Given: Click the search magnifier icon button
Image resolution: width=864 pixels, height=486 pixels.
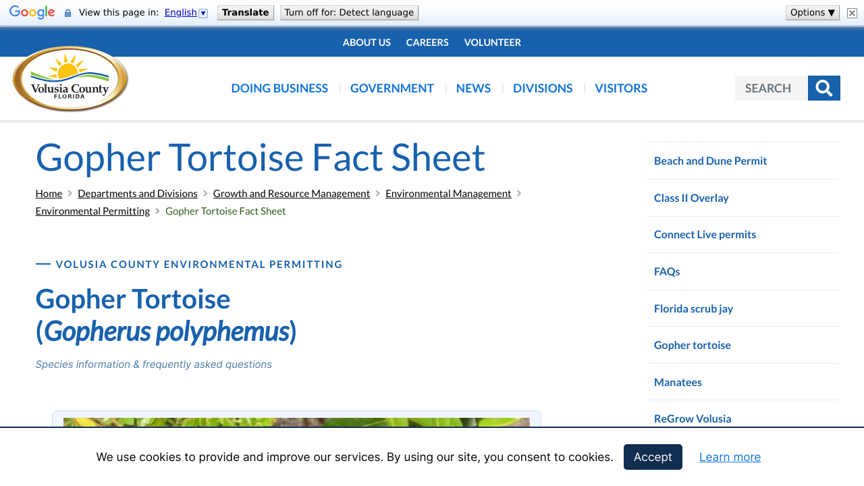Looking at the screenshot, I should 824,88.
